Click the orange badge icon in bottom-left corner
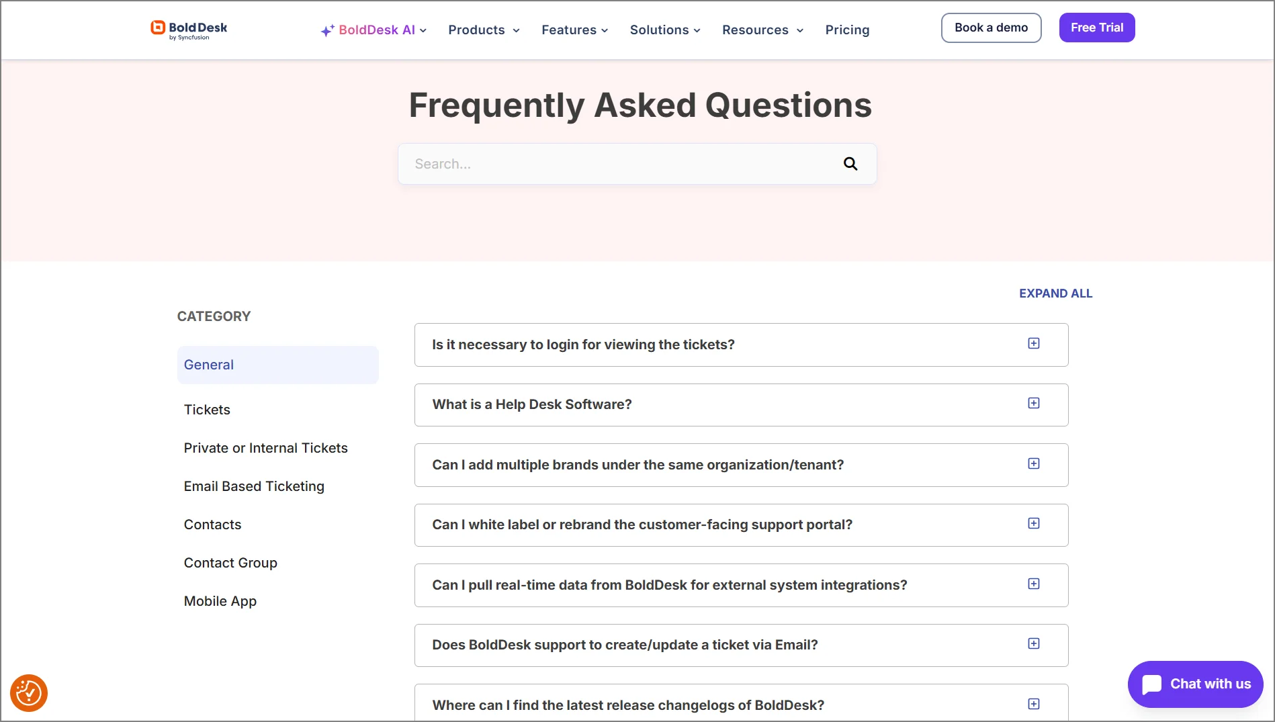 point(29,692)
